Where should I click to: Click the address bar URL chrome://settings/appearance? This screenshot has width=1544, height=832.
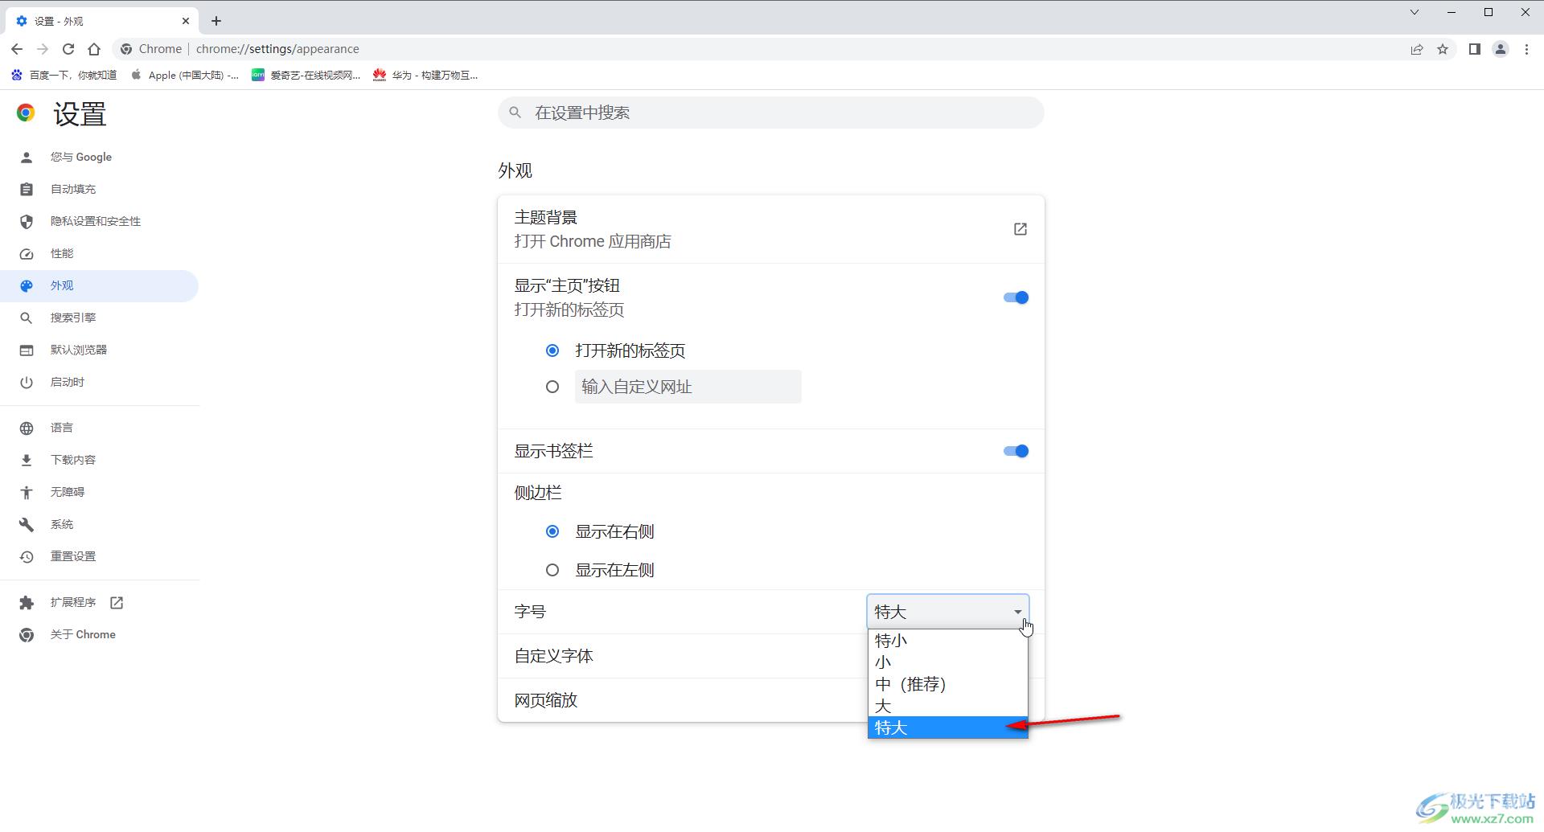pyautogui.click(x=277, y=49)
